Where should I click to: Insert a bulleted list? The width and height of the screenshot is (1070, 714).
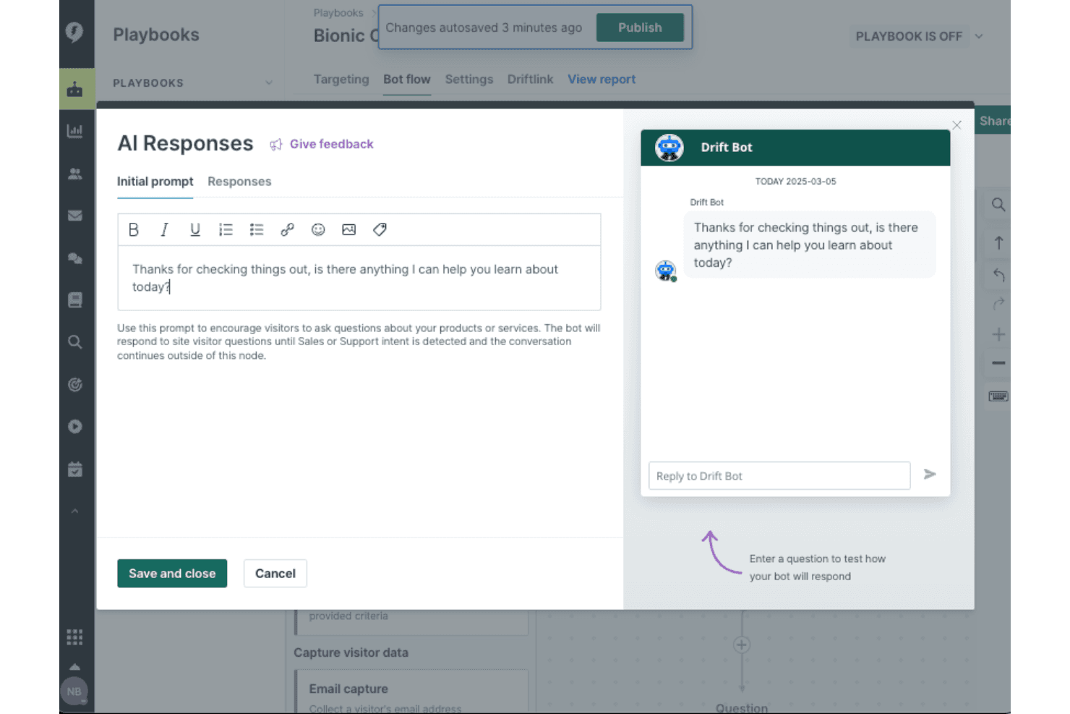257,230
